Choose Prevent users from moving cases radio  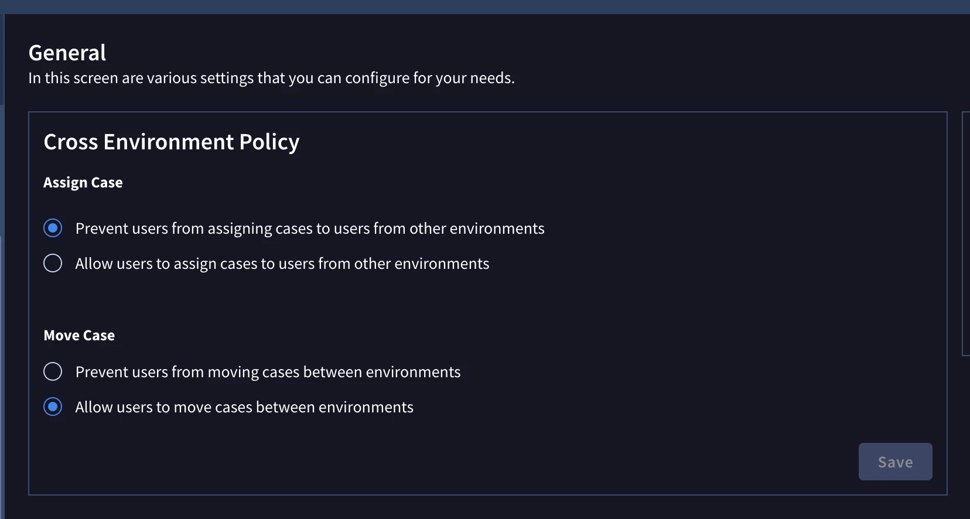pos(53,371)
